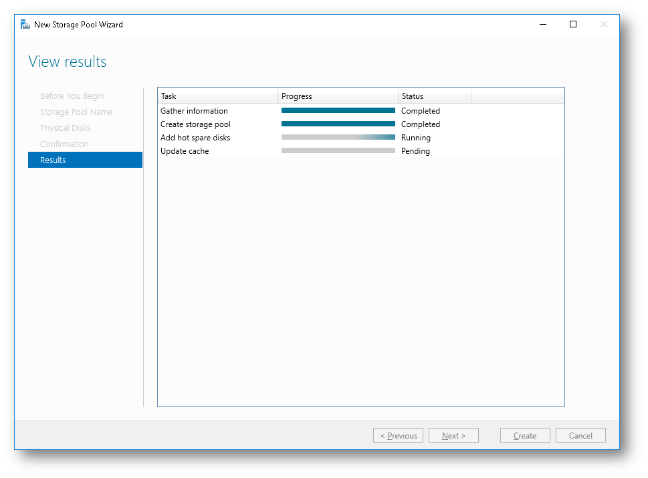Click the Status column header
The image size is (648, 478).
click(411, 96)
